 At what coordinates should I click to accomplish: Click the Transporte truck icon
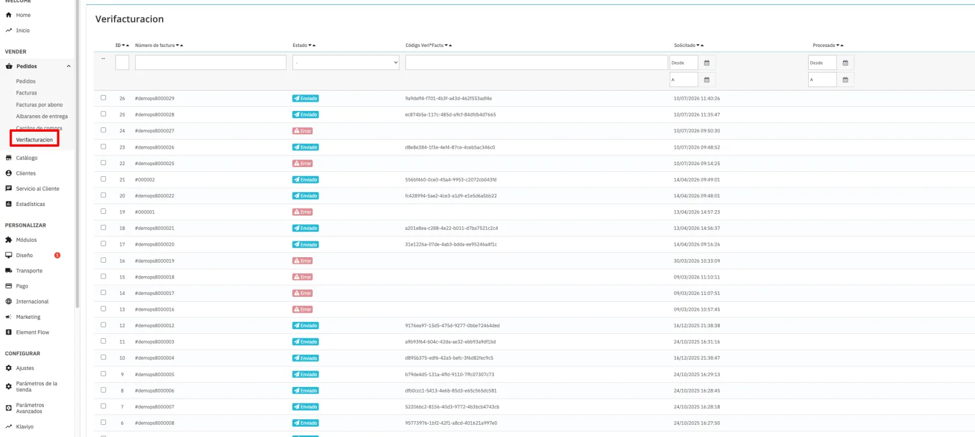(9, 271)
